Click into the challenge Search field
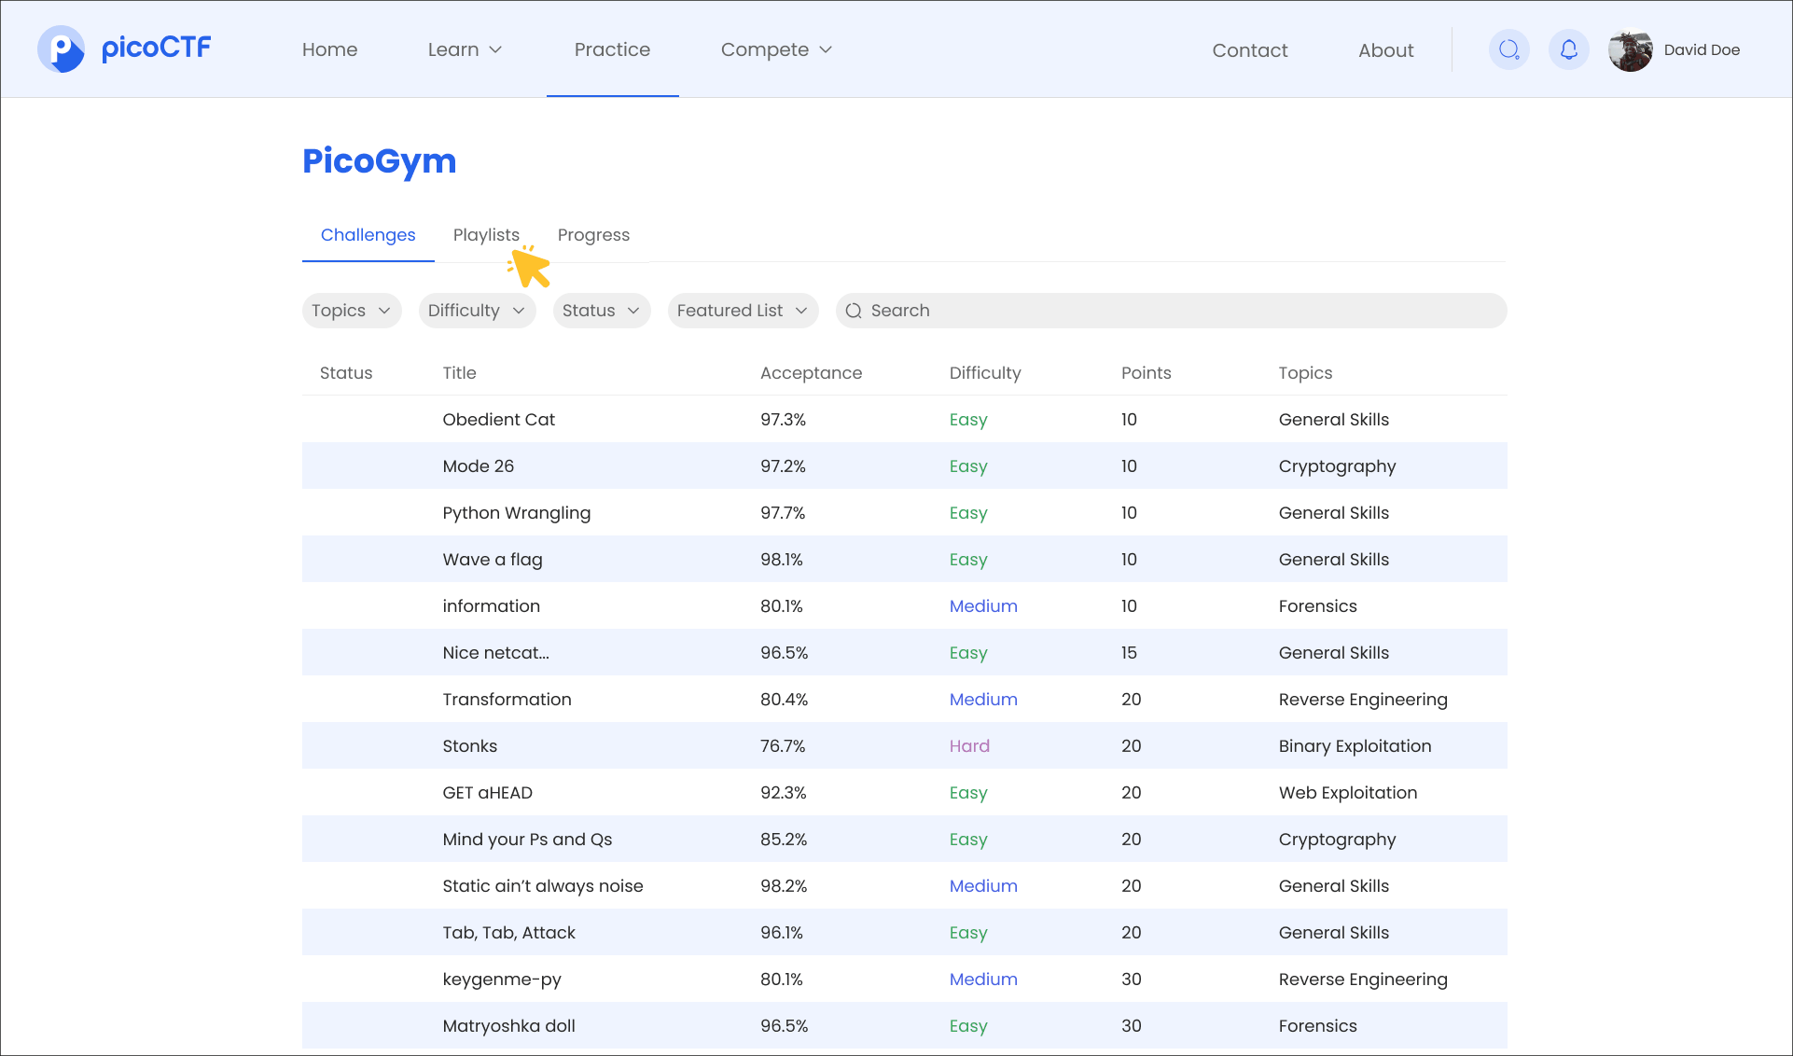This screenshot has height=1056, width=1793. [1171, 311]
